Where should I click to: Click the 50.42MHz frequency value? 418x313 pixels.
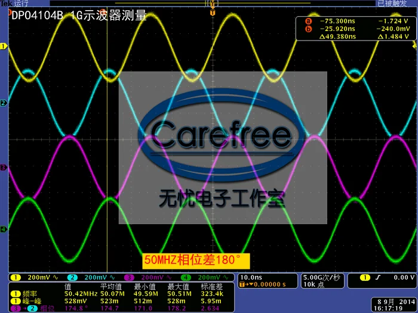tap(81, 294)
